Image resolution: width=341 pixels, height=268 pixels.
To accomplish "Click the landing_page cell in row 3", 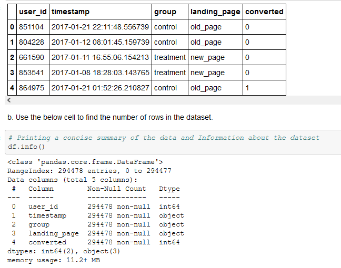I will pyautogui.click(x=215, y=73).
